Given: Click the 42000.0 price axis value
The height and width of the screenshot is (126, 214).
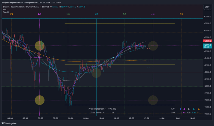Looking at the screenshot, I should click(x=207, y=86).
